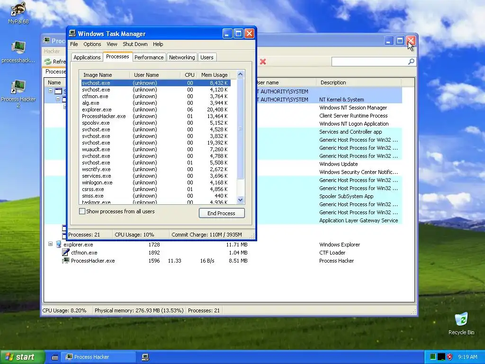Sort by the CPU column header
This screenshot has width=485, height=364.
click(189, 75)
